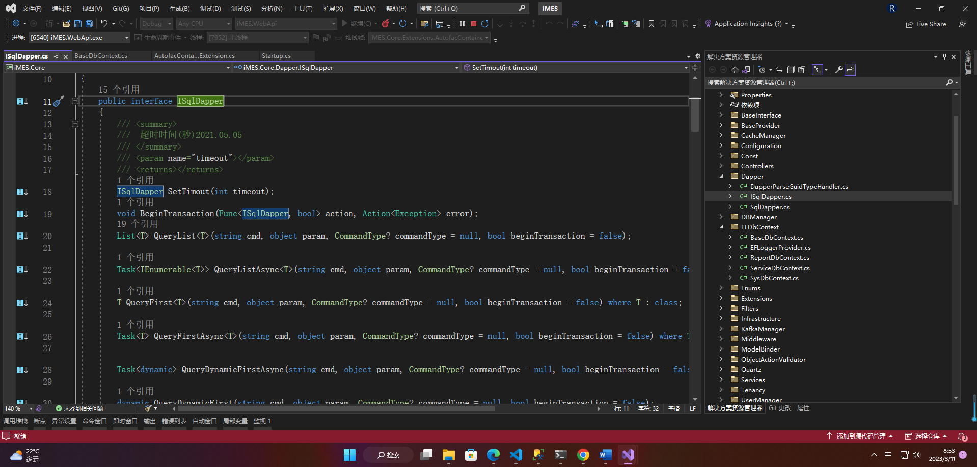Image resolution: width=977 pixels, height=467 pixels.
Task: Open the Git(G) menu
Action: tap(121, 8)
